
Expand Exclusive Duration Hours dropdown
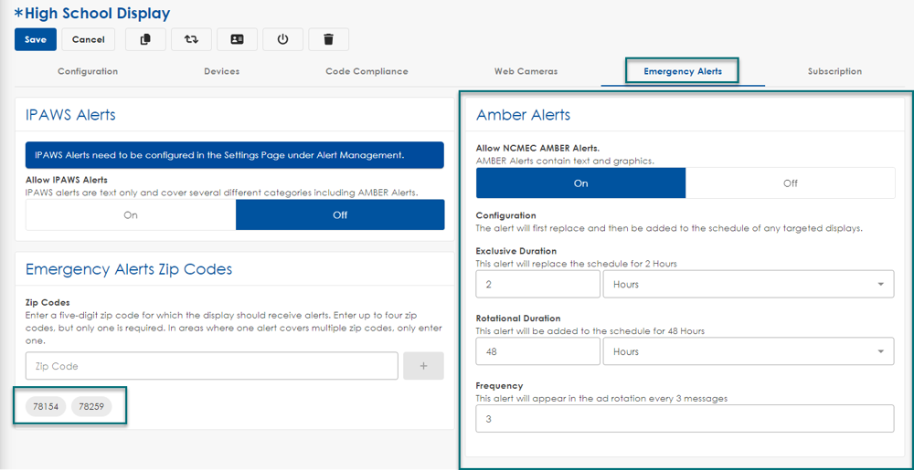748,285
